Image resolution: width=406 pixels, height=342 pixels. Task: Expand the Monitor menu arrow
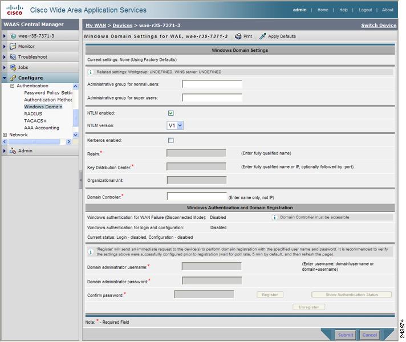click(x=5, y=46)
